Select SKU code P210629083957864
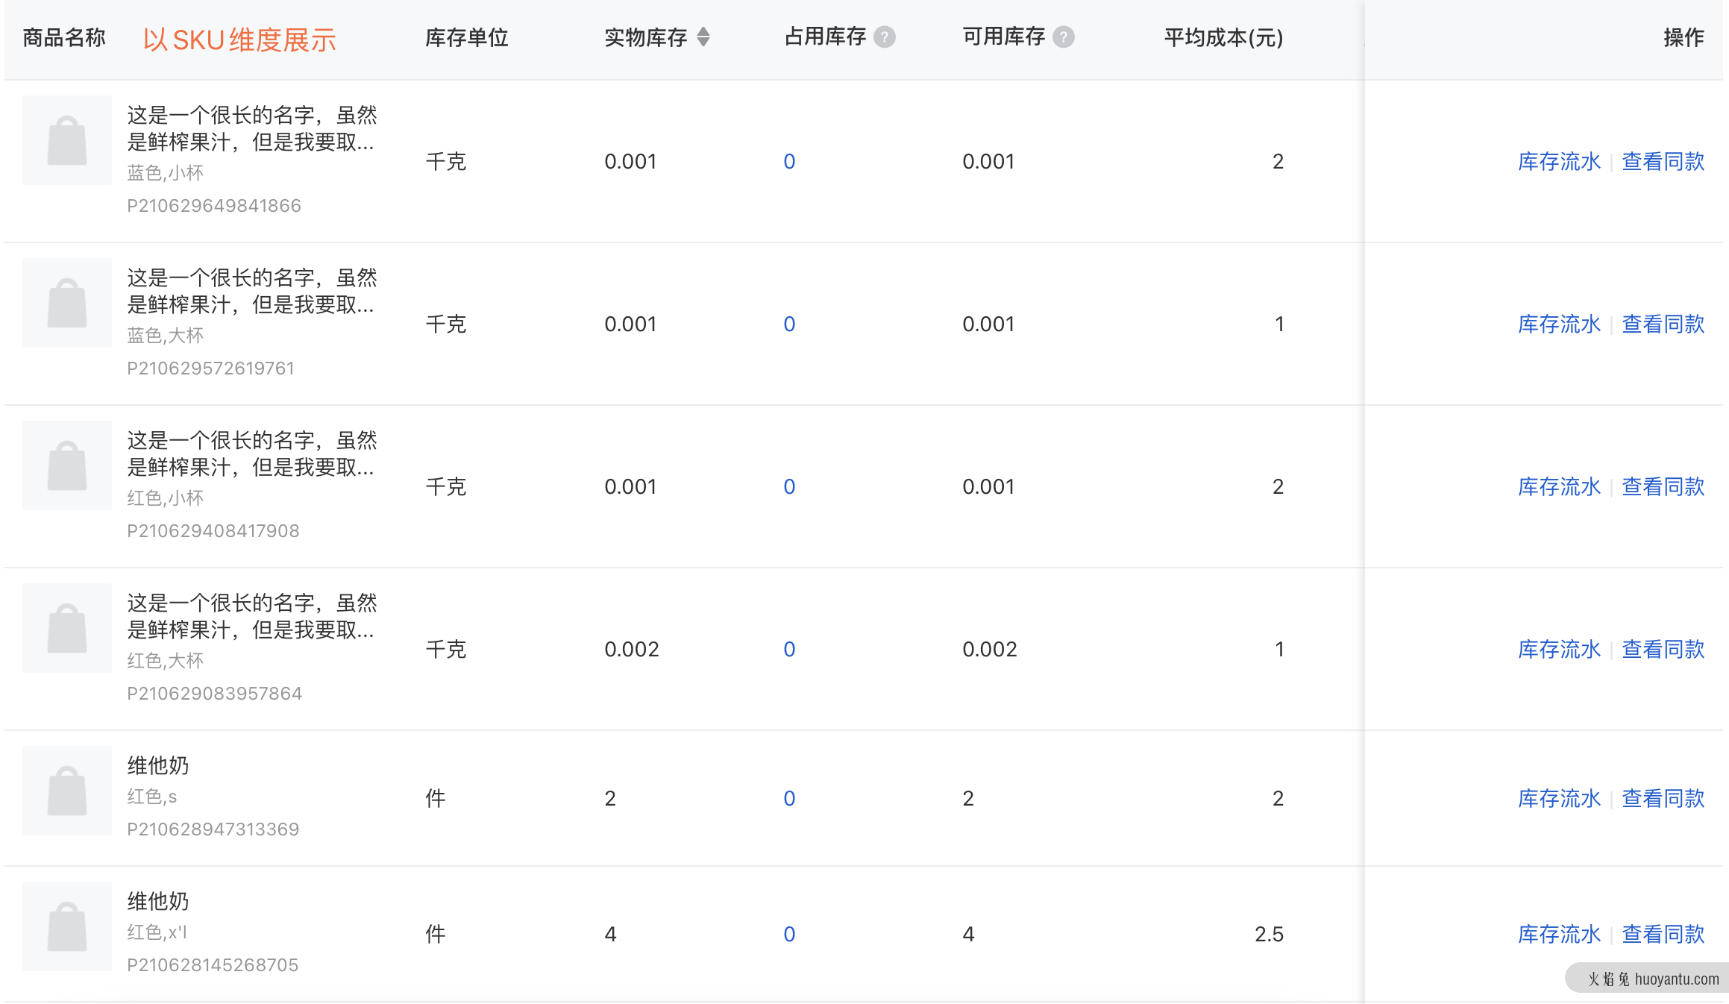Viewport: 1729px width, 1004px height. (215, 694)
